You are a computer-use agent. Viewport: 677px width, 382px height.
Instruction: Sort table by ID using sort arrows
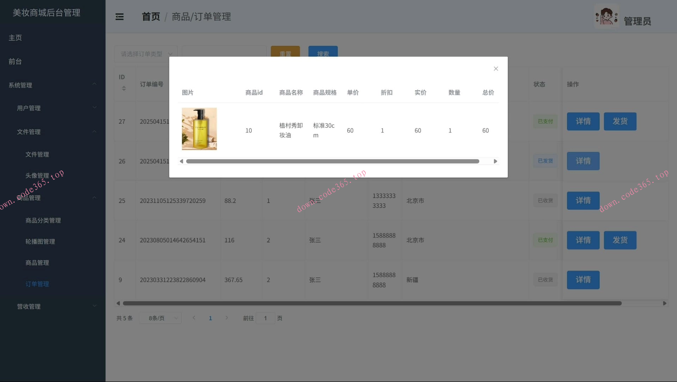coord(123,89)
